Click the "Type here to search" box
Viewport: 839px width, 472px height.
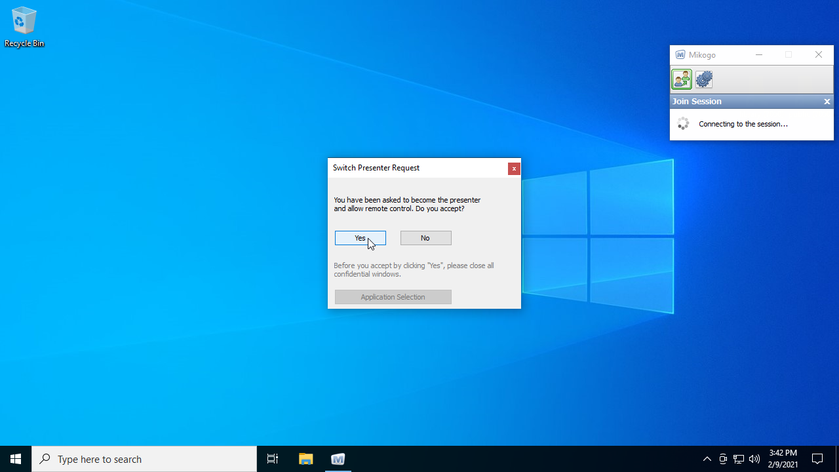144,459
